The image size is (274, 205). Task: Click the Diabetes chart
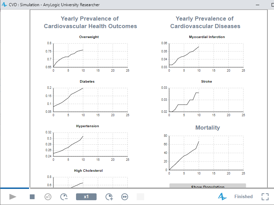coord(90,99)
